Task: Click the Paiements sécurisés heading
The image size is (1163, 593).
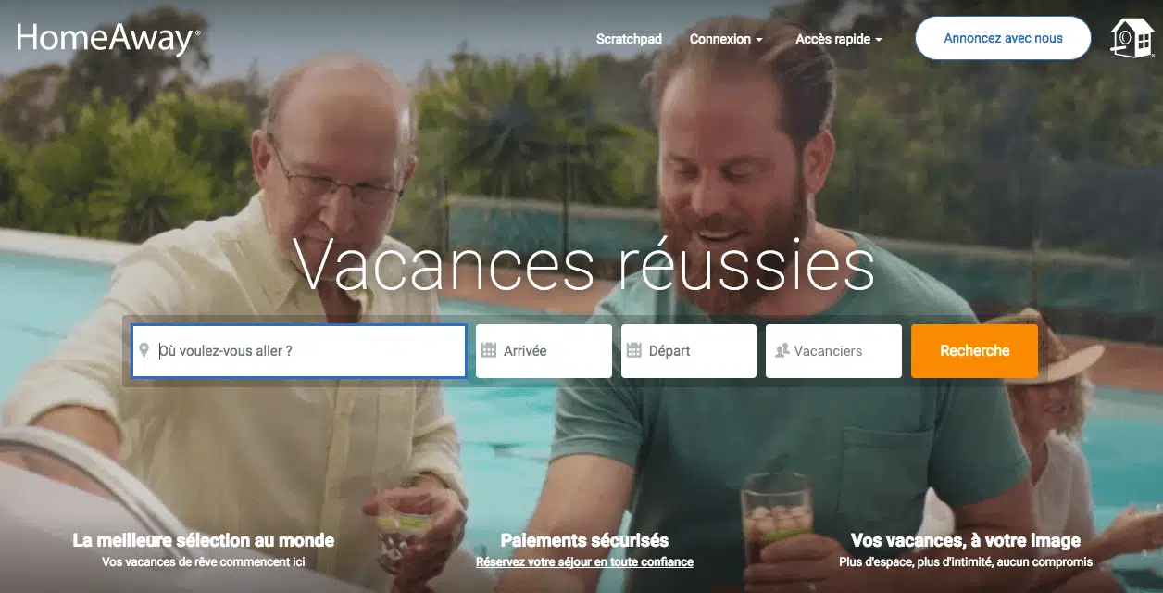Action: (584, 540)
